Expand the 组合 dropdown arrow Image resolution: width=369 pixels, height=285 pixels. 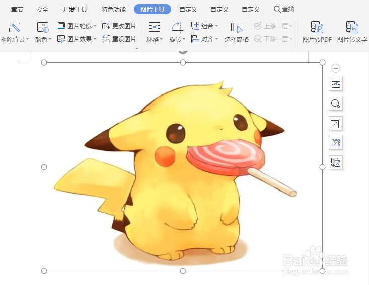click(x=216, y=26)
